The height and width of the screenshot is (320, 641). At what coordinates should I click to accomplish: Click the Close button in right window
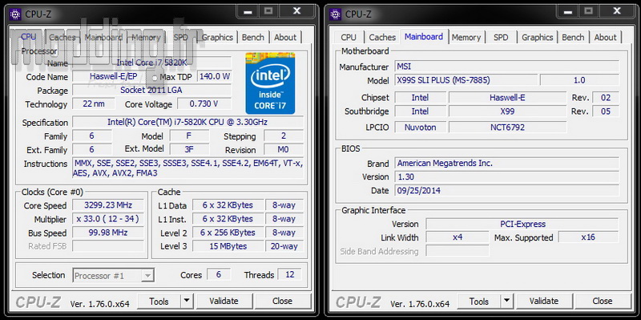(x=603, y=302)
